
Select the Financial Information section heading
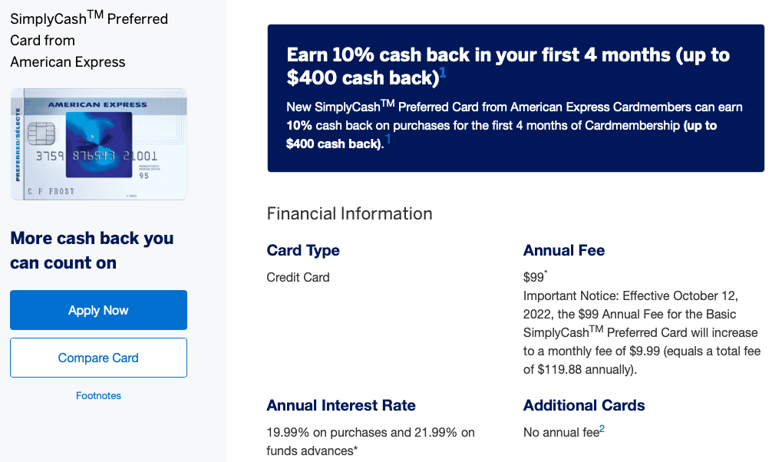click(x=349, y=213)
